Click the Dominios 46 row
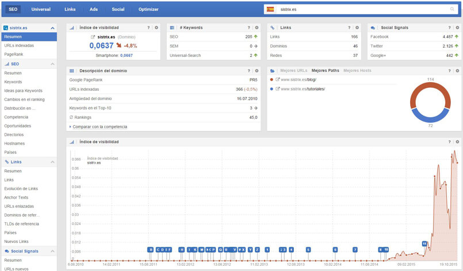Viewport: 463px width, 271px height. coord(314,46)
